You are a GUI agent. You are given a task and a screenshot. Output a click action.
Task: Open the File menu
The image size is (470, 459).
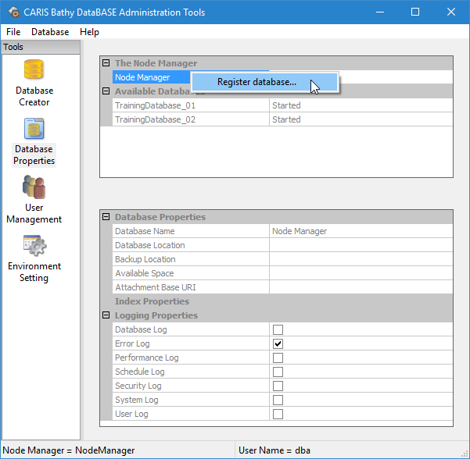(x=13, y=32)
